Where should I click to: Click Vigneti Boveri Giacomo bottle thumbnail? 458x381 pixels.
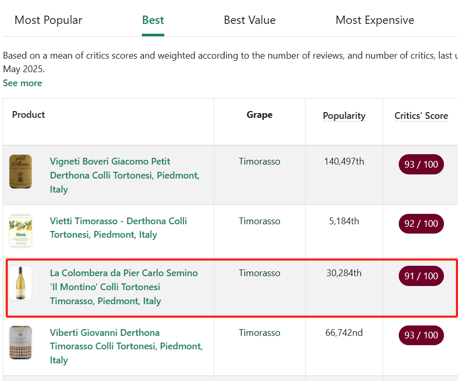pyautogui.click(x=20, y=171)
